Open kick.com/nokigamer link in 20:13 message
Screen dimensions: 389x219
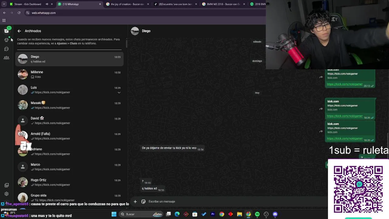(345, 84)
